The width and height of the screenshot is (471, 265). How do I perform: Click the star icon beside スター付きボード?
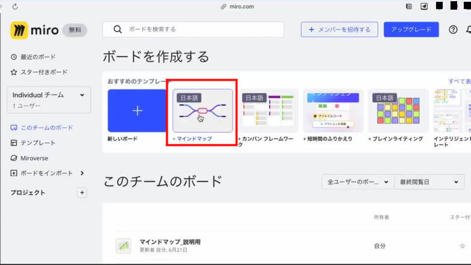pos(14,72)
